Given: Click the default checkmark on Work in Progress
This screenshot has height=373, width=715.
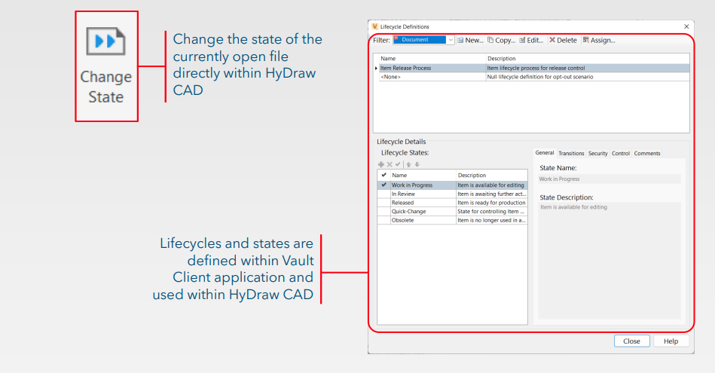Looking at the screenshot, I should tap(384, 185).
